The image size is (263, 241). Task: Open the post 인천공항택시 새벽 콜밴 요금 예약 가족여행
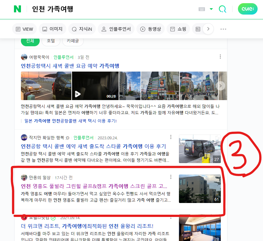tap(70, 66)
